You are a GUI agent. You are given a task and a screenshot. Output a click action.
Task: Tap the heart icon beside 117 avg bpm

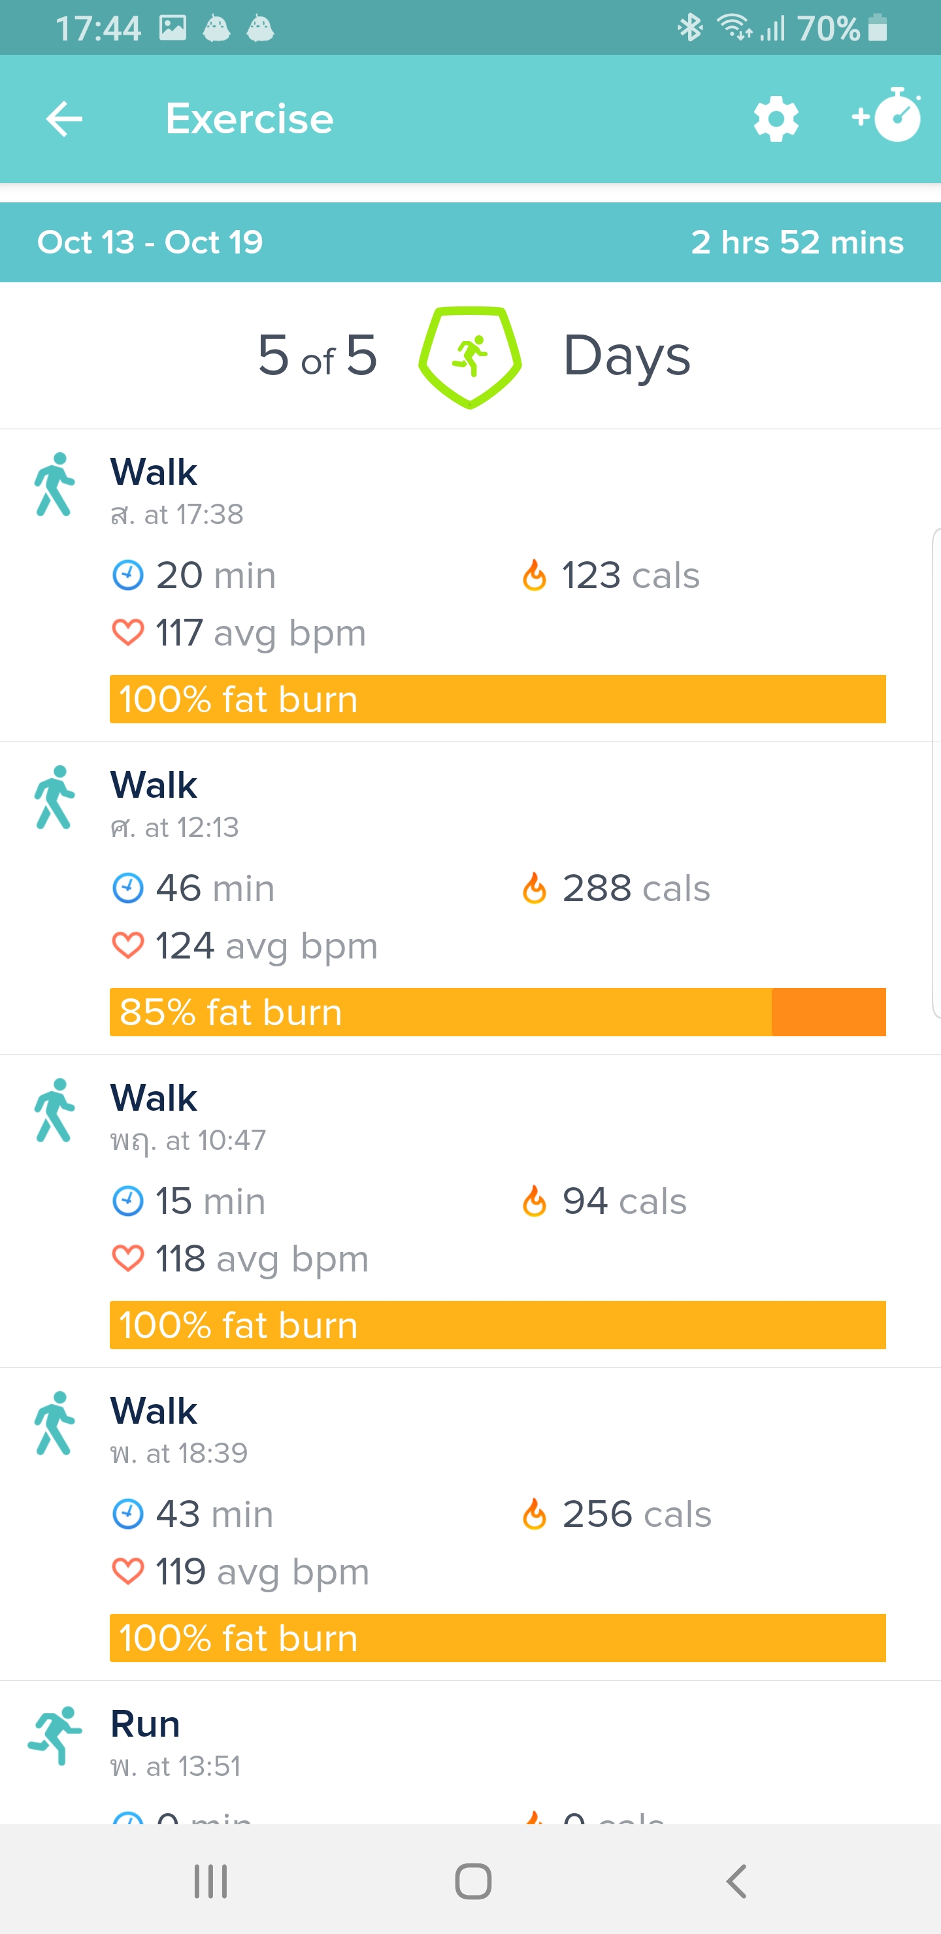click(x=129, y=632)
